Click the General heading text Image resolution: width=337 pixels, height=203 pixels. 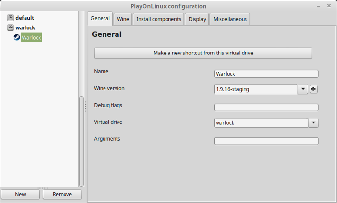(106, 34)
